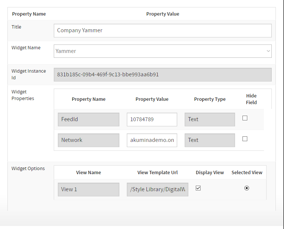284x229 pixels.
Task: Click the Network property type Text field
Action: point(210,140)
